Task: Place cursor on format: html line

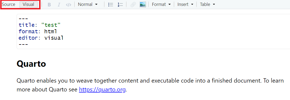Action: pos(38,31)
